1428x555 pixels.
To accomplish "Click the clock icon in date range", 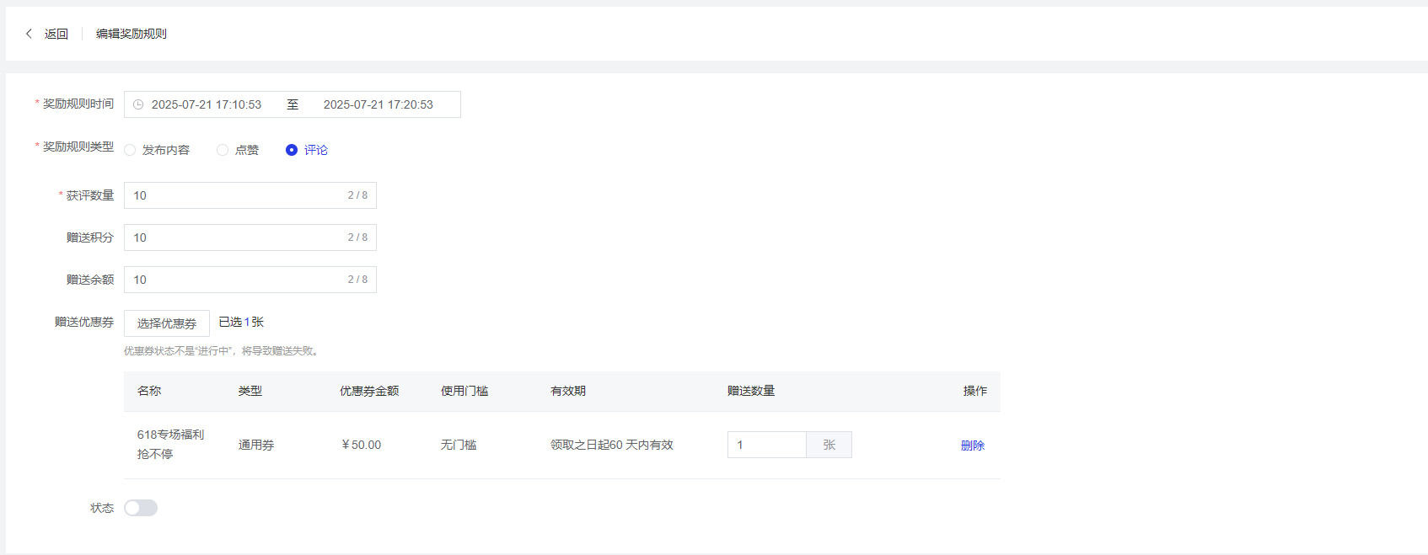I will coord(138,104).
